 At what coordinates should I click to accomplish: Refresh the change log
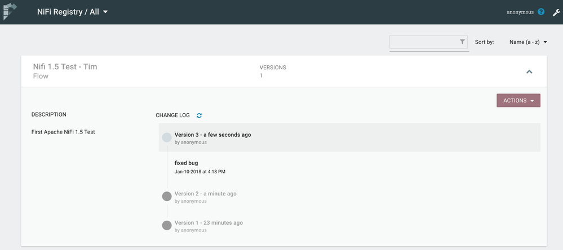[x=200, y=115]
